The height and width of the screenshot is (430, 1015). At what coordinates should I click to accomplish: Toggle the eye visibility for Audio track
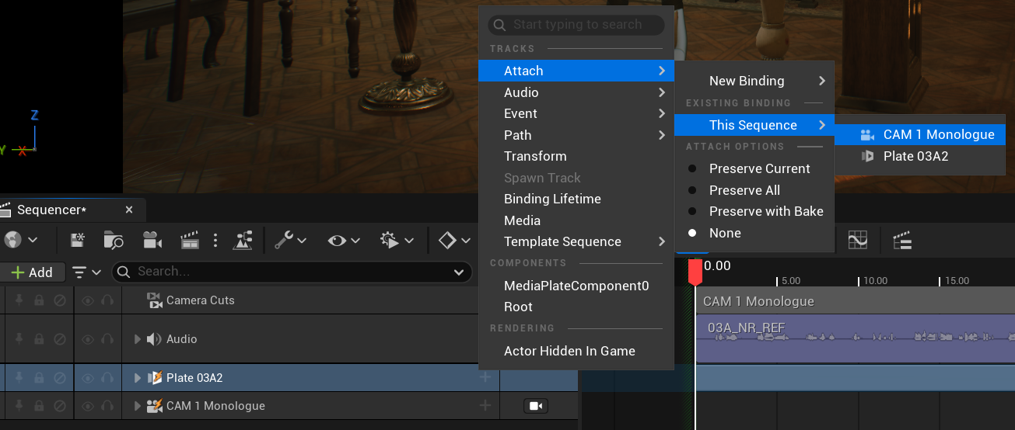[x=88, y=339]
